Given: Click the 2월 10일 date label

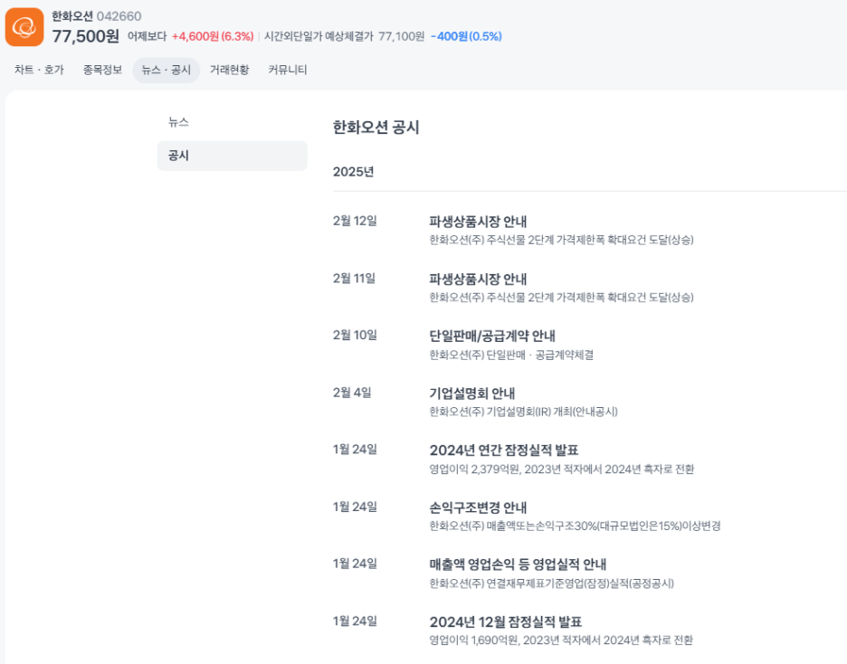Looking at the screenshot, I should [355, 336].
